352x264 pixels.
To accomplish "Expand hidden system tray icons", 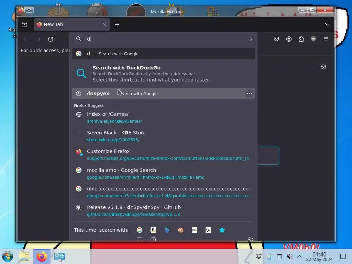I will click(x=299, y=256).
